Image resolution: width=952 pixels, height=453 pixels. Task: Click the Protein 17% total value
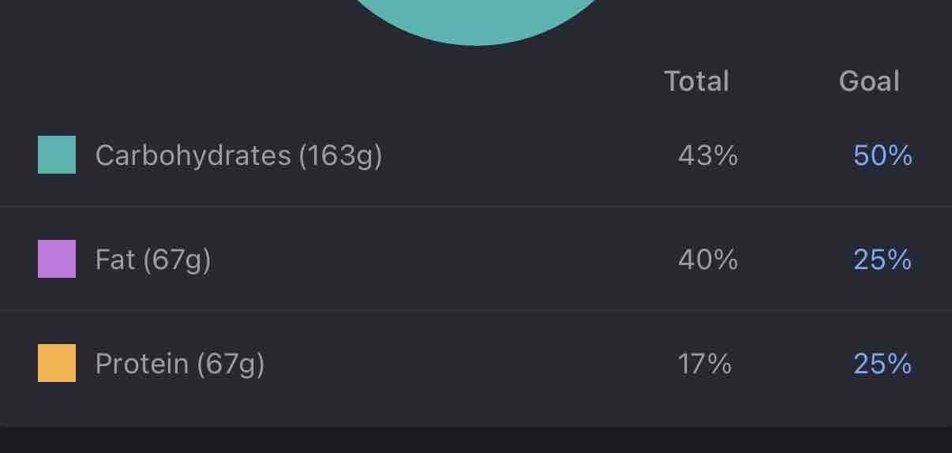point(705,364)
